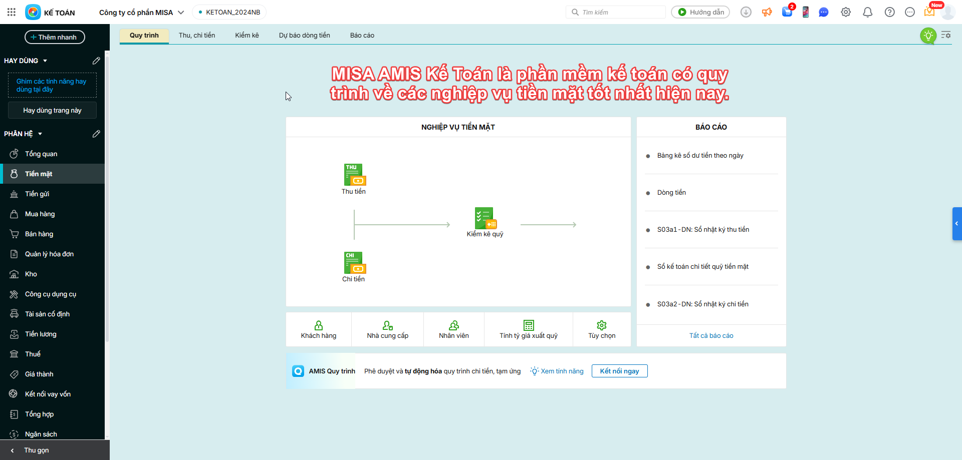Open Bán hàng module in sidebar
The height and width of the screenshot is (460, 962).
(x=52, y=234)
